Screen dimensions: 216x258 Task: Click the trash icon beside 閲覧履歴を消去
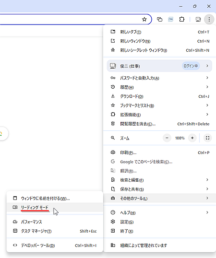(x=113, y=123)
